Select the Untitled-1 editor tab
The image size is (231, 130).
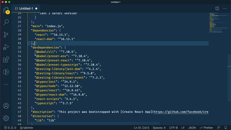point(26,9)
